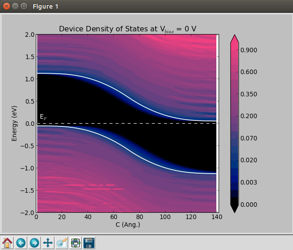Click the 100 tick on the x axis
The image size is (293, 250).
(x=165, y=217)
